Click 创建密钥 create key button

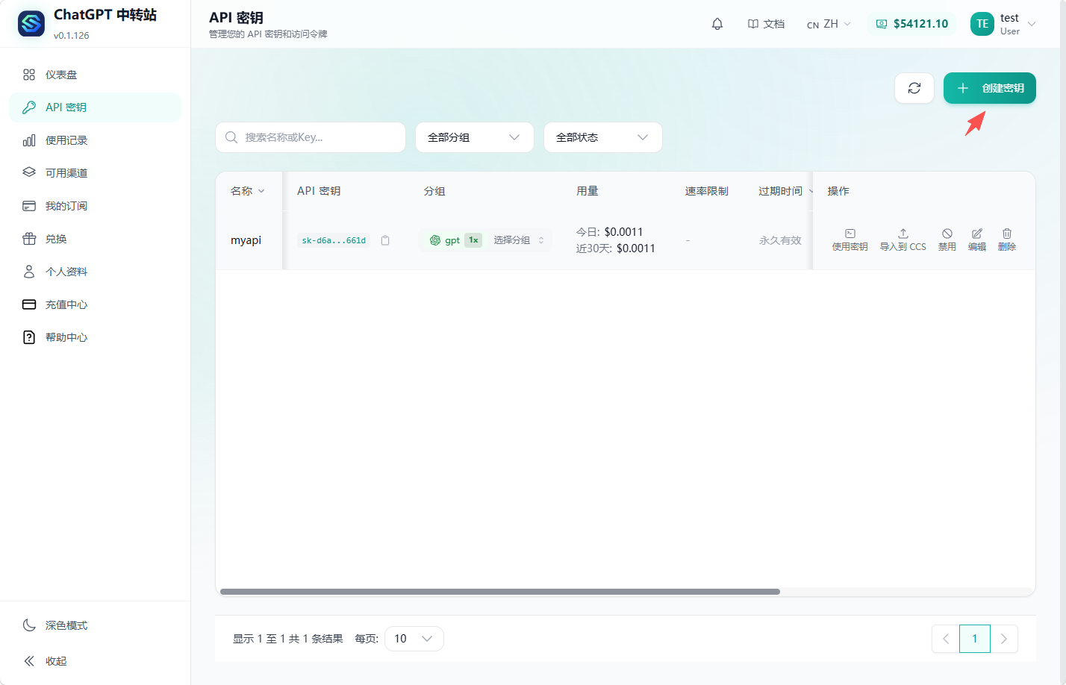coord(990,88)
